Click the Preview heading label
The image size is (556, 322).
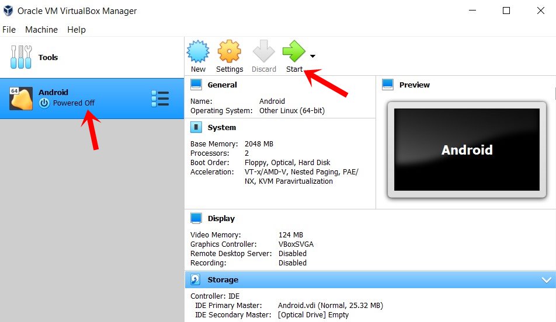pyautogui.click(x=414, y=85)
